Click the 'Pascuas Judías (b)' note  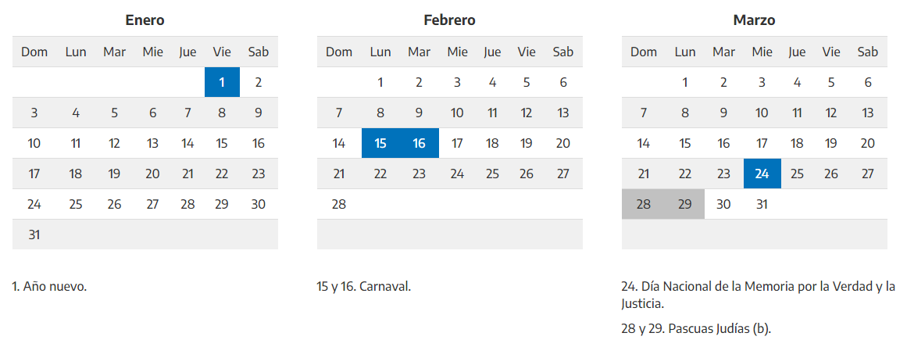pyautogui.click(x=696, y=328)
